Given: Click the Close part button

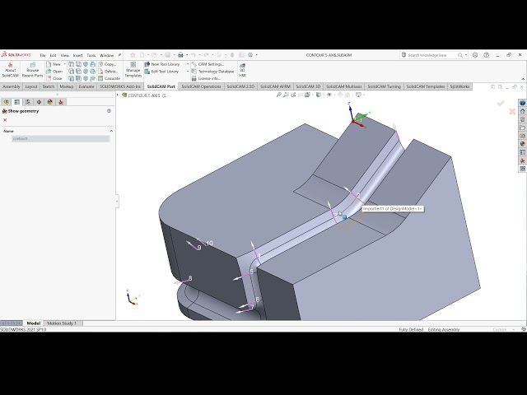Looking at the screenshot, I should coord(54,79).
